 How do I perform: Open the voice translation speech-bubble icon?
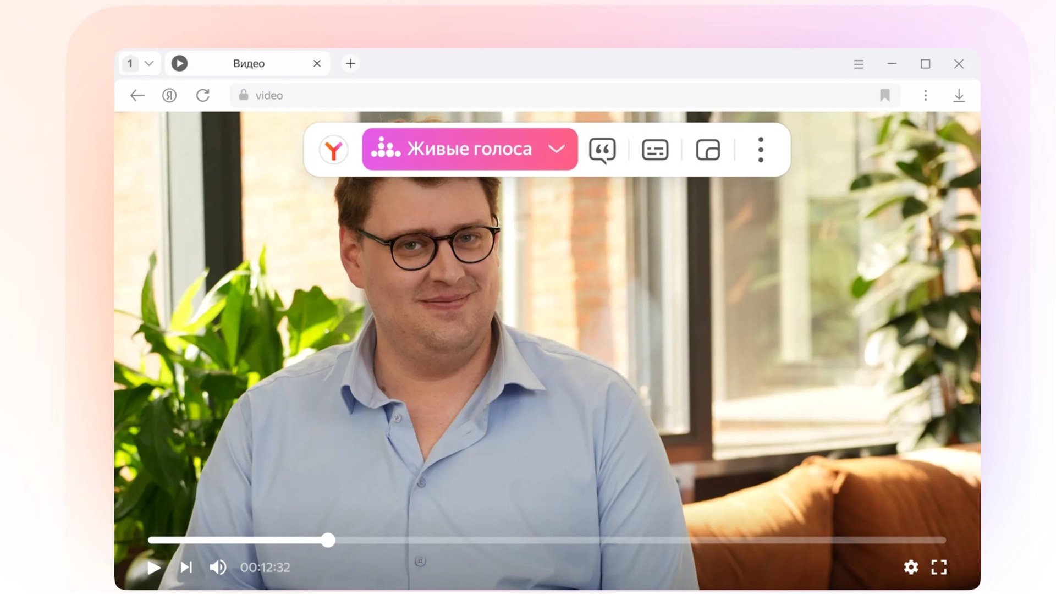tap(602, 150)
